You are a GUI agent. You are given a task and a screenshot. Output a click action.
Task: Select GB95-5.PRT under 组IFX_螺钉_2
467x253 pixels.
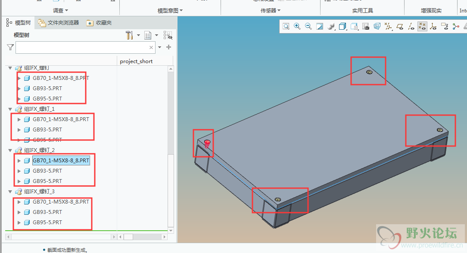coord(47,181)
